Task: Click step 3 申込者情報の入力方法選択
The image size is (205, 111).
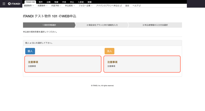Action: [155, 25]
